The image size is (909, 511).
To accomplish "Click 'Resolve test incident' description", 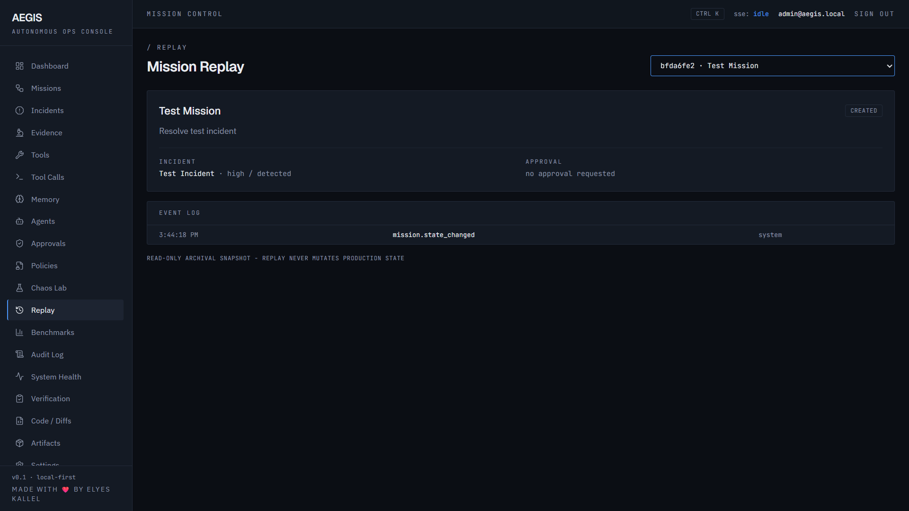I will click(197, 131).
